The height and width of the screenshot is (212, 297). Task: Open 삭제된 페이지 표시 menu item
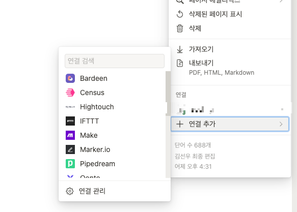[230, 14]
